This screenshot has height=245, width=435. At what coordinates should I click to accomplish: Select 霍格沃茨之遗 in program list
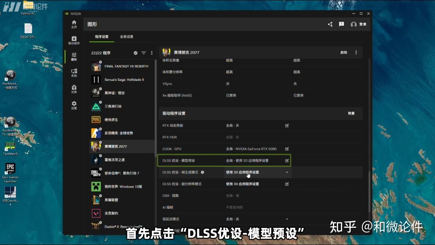point(122,160)
